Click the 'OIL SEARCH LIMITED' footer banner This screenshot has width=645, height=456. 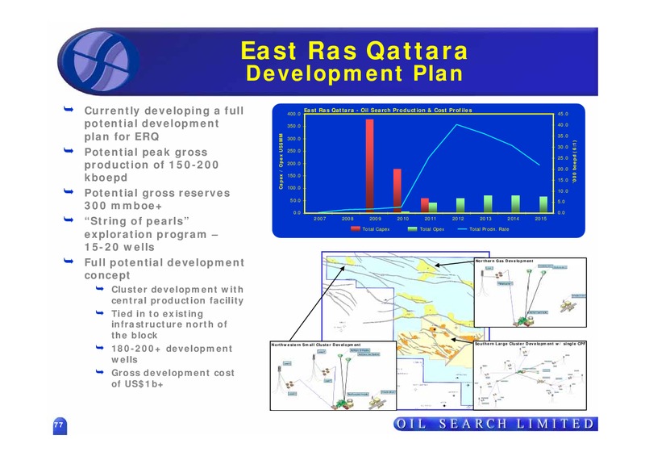pos(495,424)
